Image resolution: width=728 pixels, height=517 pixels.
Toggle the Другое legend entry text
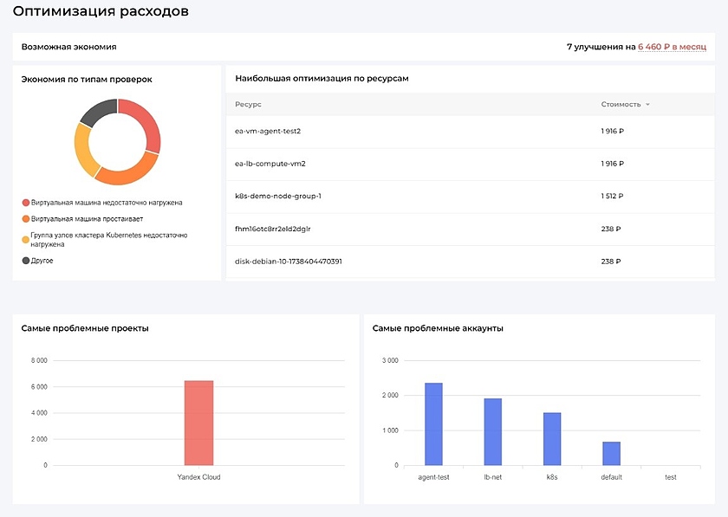[x=42, y=261]
